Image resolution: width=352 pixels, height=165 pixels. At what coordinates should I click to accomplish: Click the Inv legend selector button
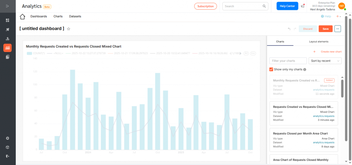253,53
